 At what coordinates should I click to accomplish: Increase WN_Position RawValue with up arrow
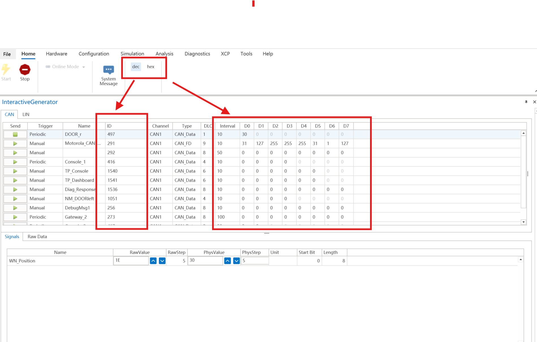tap(153, 261)
